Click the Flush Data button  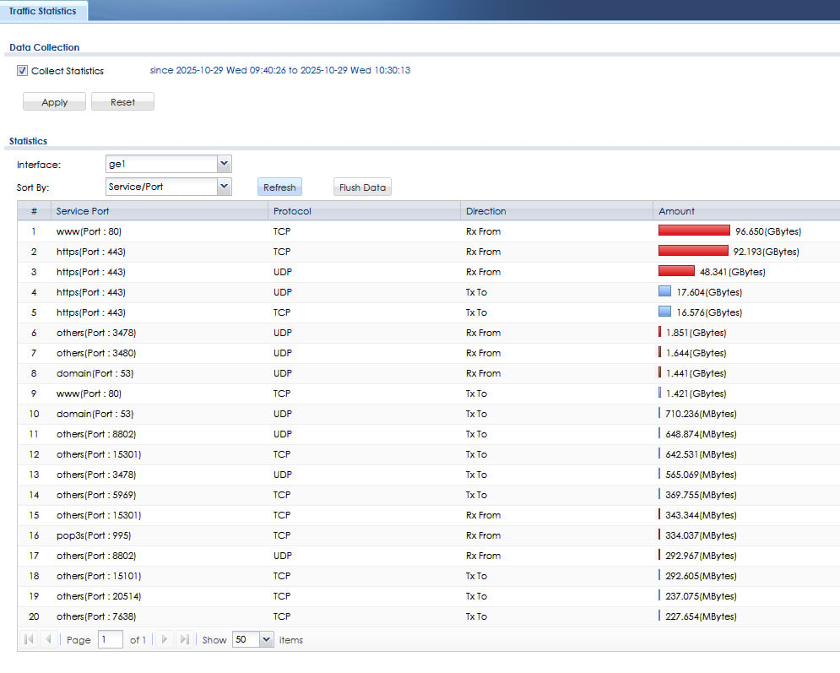pyautogui.click(x=362, y=187)
